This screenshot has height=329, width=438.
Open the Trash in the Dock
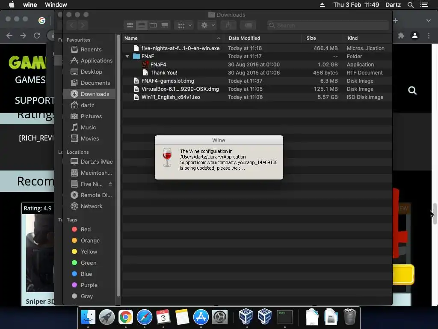tap(350, 317)
